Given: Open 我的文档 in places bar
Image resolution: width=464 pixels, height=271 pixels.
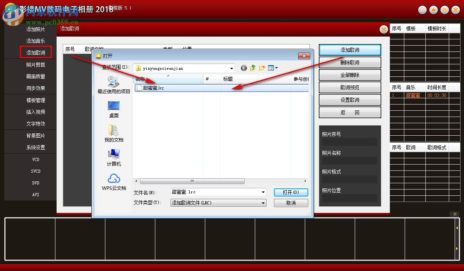Looking at the screenshot, I should pos(114,133).
